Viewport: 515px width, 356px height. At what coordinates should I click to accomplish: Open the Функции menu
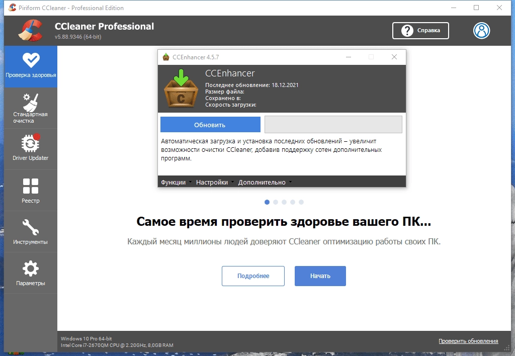(173, 182)
